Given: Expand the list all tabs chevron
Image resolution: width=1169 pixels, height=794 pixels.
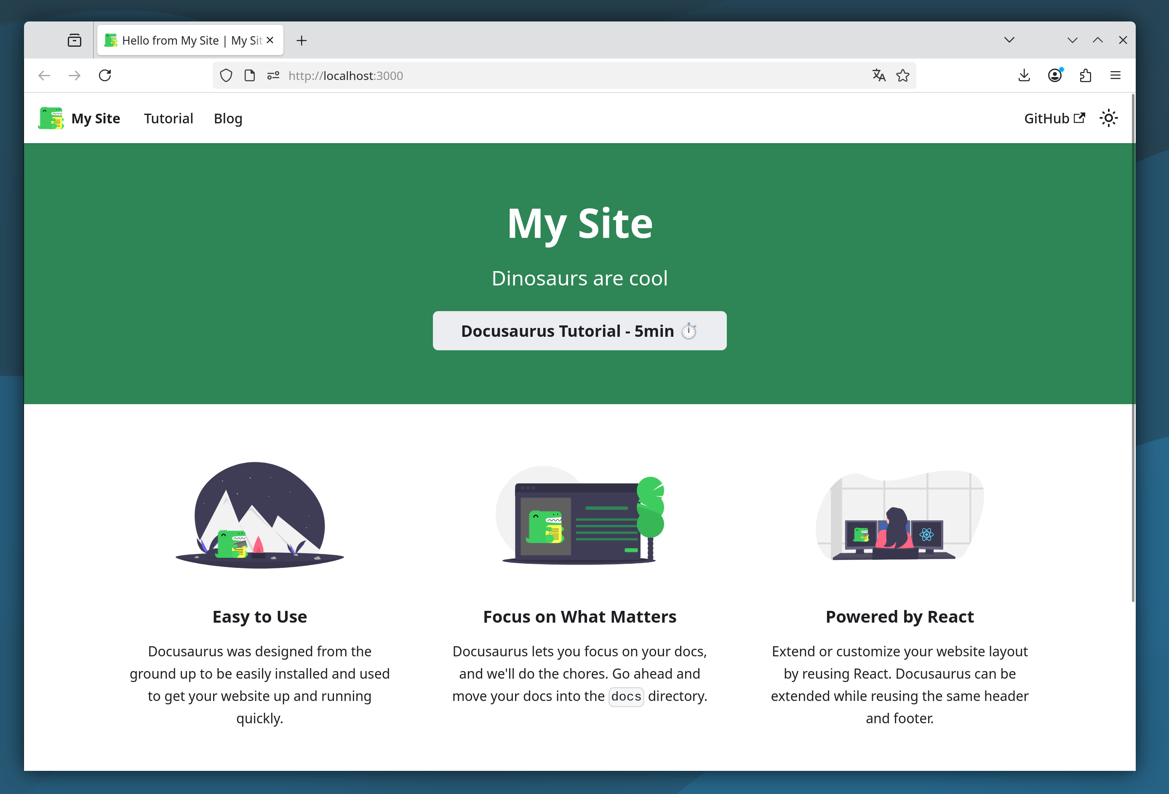Looking at the screenshot, I should [1009, 40].
